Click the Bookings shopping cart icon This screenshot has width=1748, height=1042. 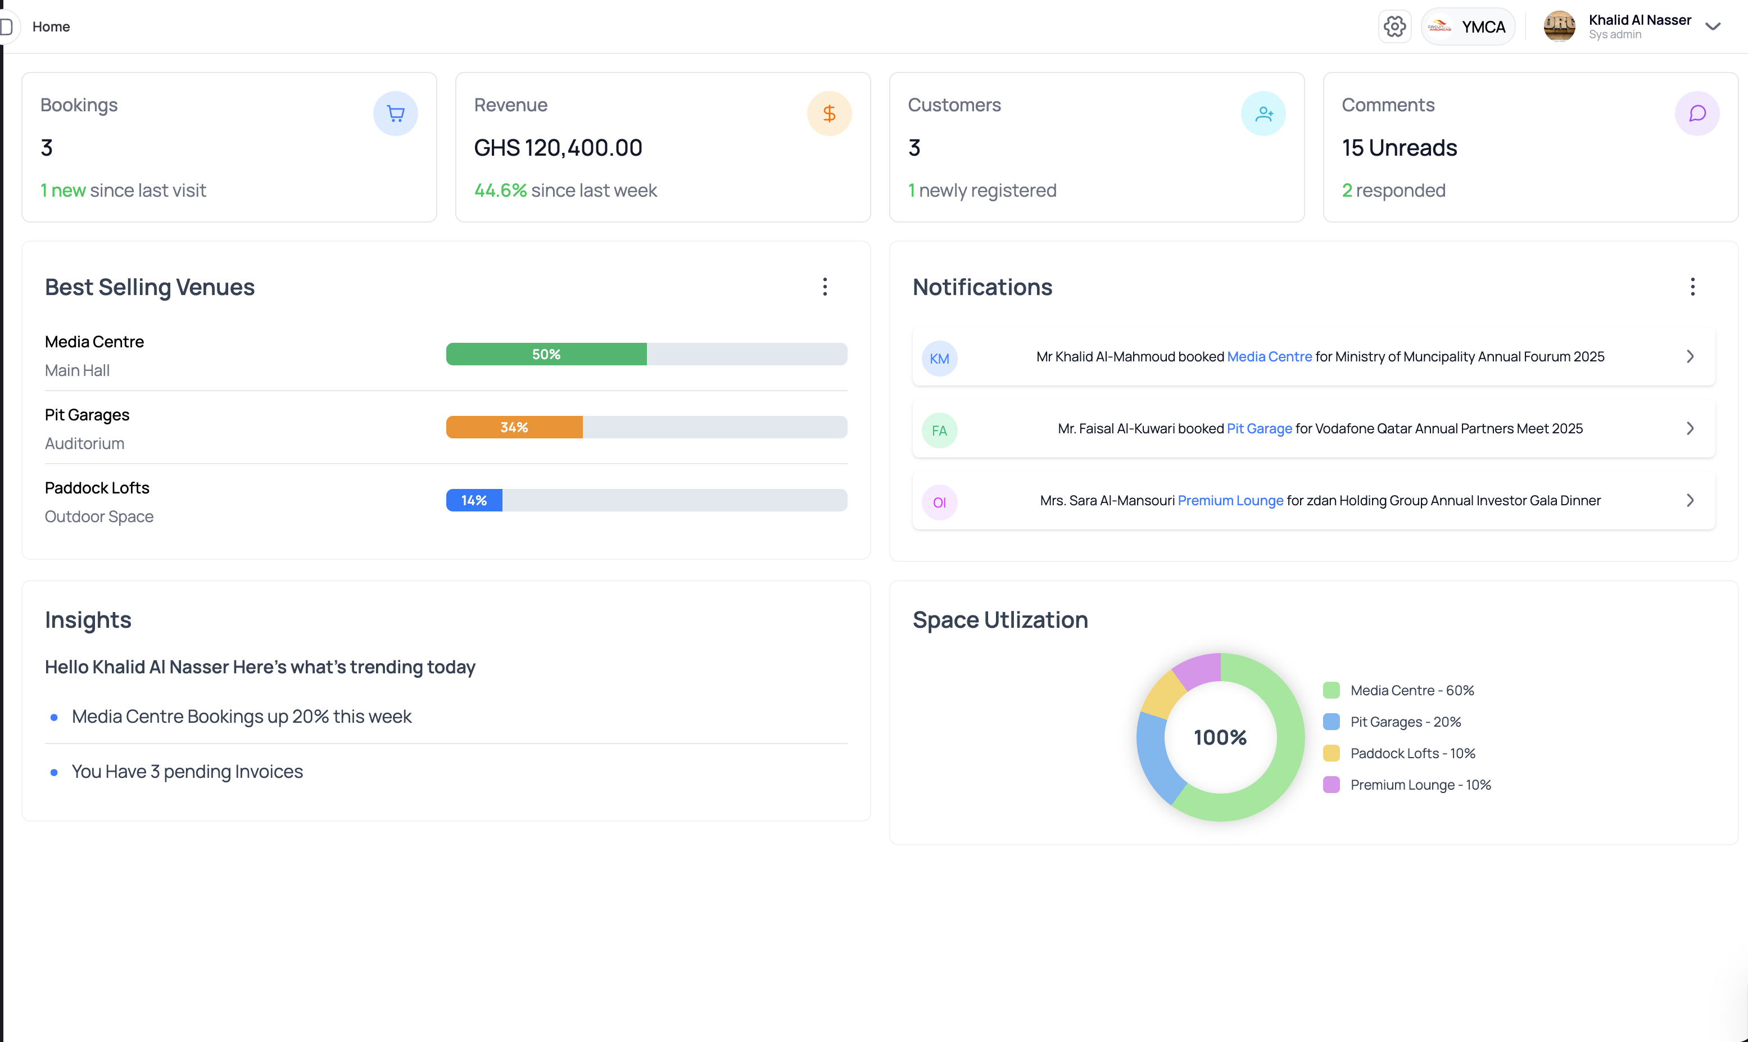click(x=395, y=114)
